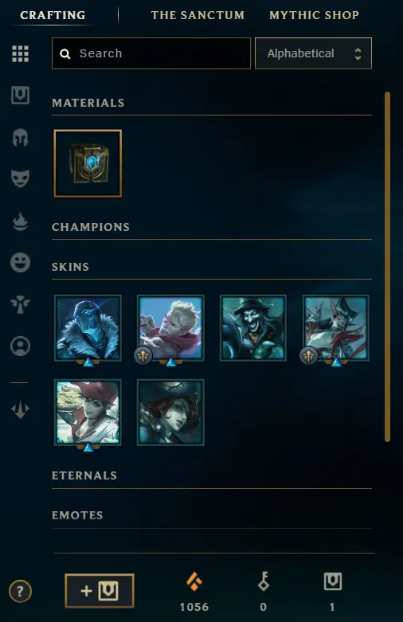This screenshot has width=403, height=622.
Task: Filter loot by summoner icons category
Action: (20, 346)
